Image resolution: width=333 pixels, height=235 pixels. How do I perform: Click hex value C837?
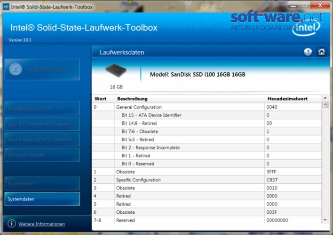point(272,180)
